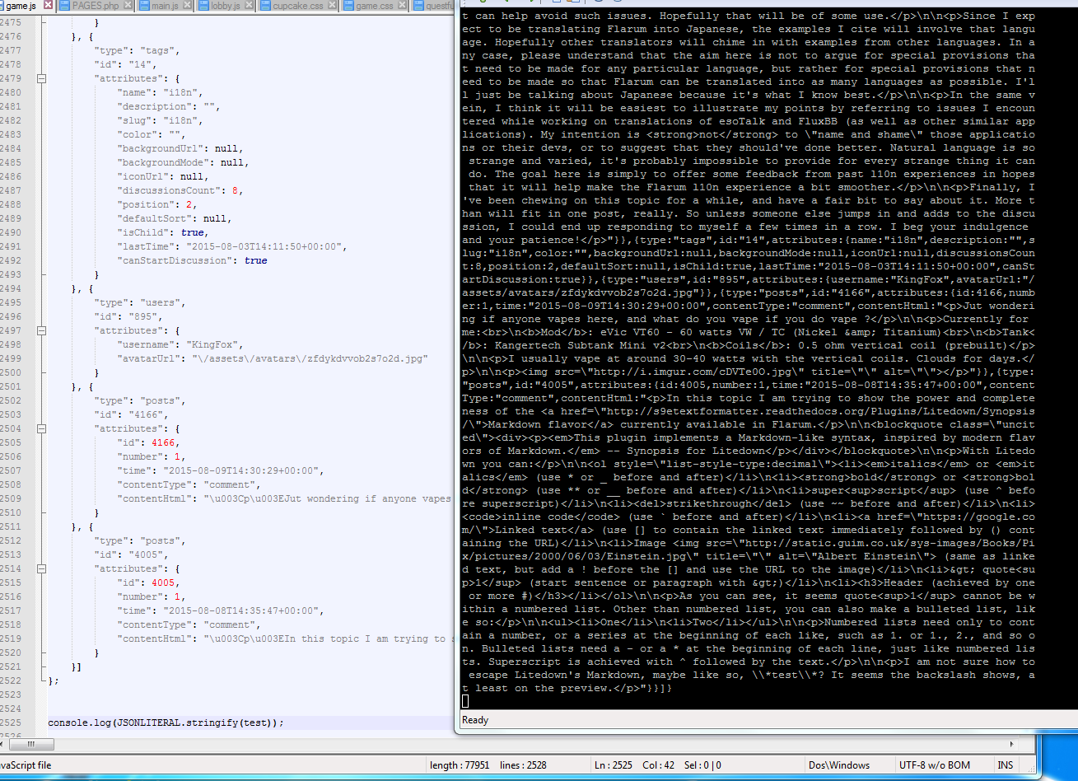Place cursor in console.log line 2525
1078x781 pixels.
coord(166,723)
